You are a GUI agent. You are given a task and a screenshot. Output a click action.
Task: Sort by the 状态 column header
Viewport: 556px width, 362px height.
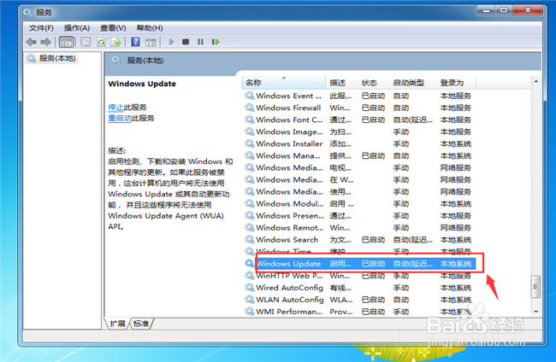[373, 83]
